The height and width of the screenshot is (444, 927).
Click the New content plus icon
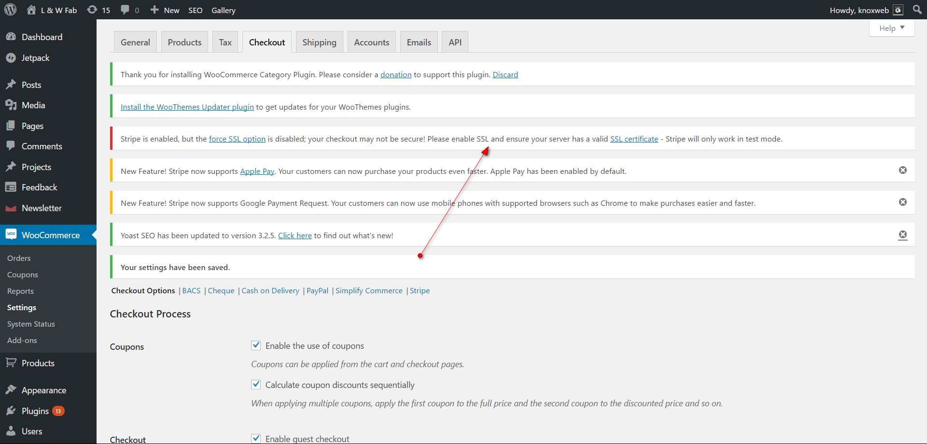click(x=154, y=10)
